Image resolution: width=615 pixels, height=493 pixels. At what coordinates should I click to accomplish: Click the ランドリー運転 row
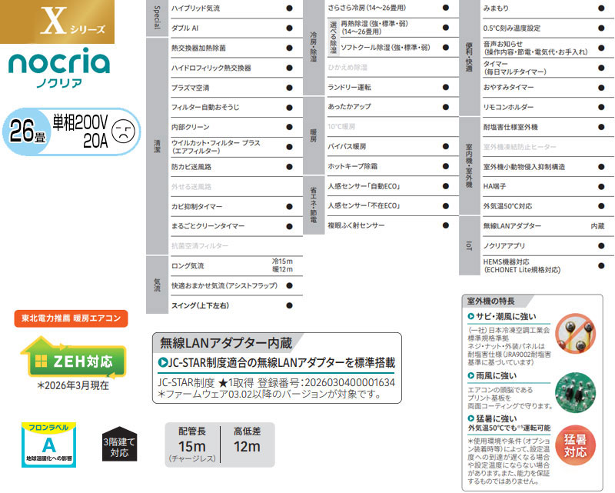coord(393,87)
